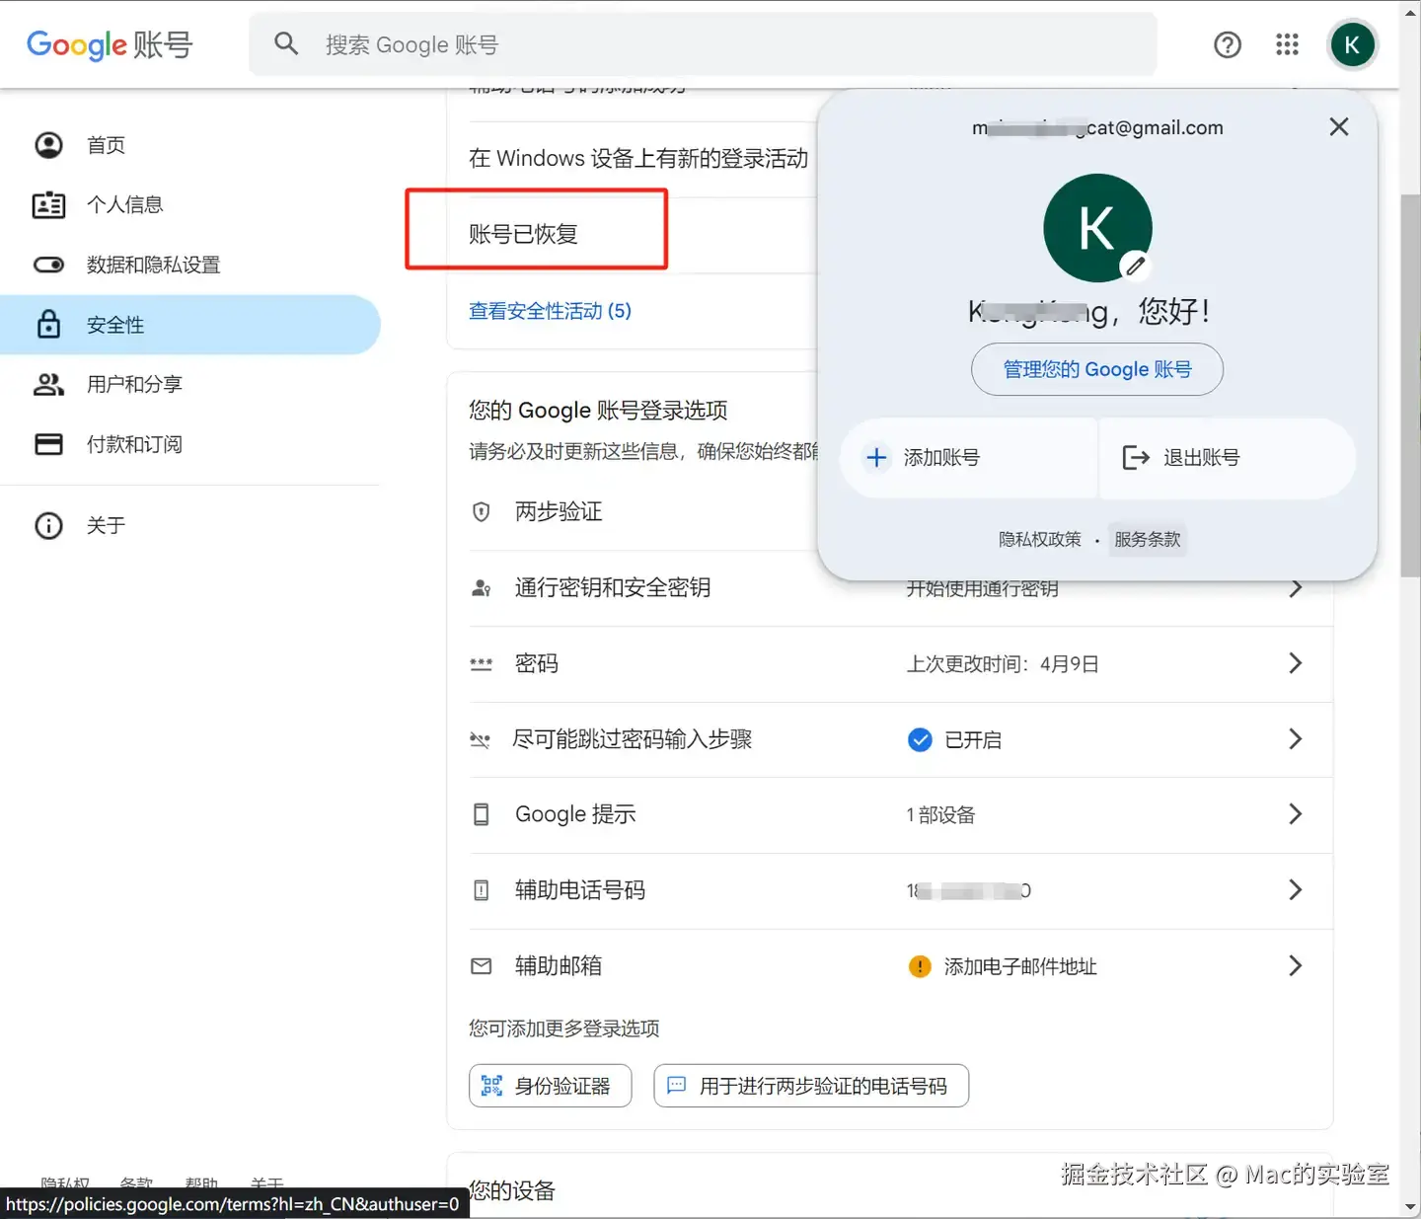Click the 关于 info icon
The image size is (1421, 1219).
(x=48, y=525)
